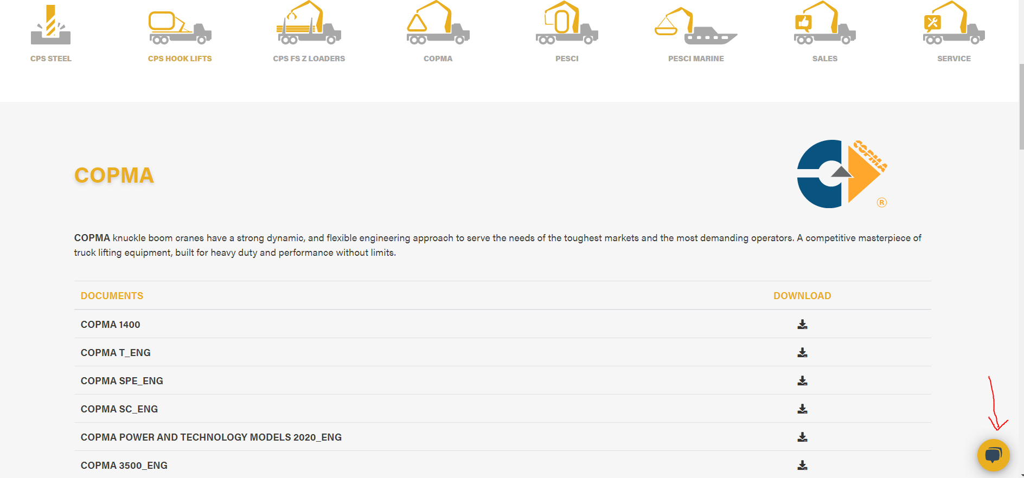This screenshot has width=1024, height=478.
Task: Click the DOWNLOAD column header
Action: 802,296
